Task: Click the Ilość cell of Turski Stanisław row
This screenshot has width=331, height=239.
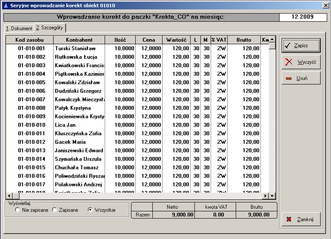Action: (x=120, y=48)
